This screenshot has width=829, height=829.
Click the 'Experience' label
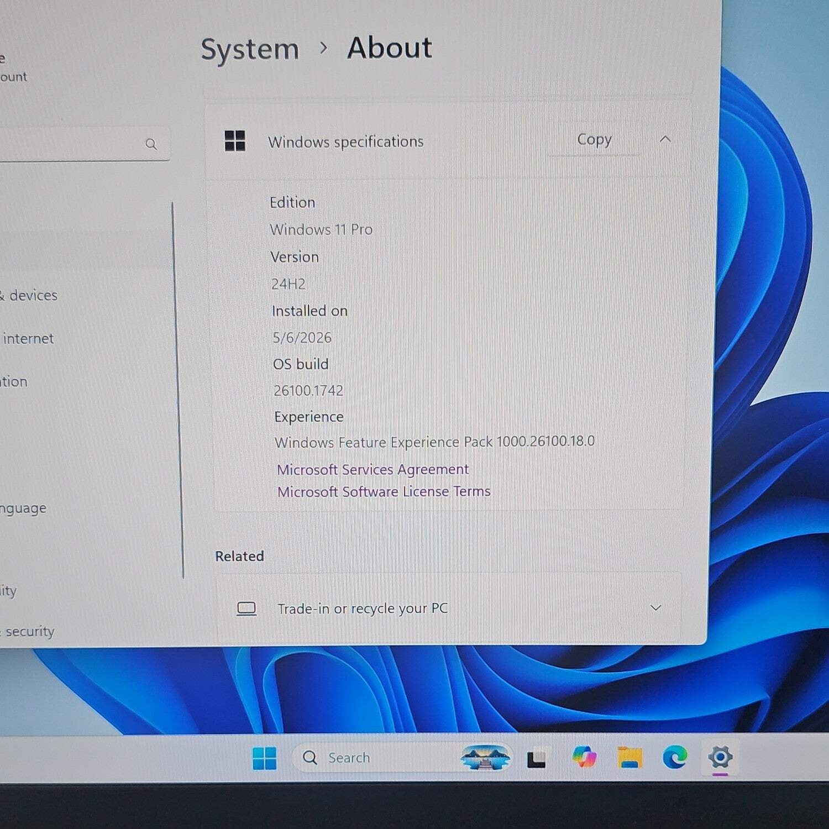[x=309, y=417]
